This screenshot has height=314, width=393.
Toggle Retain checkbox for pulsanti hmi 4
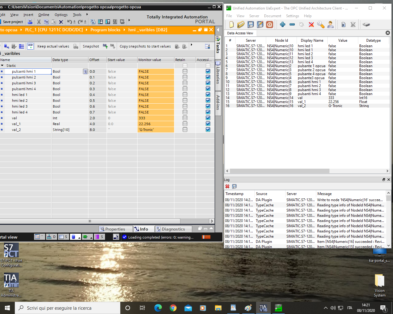point(185,89)
